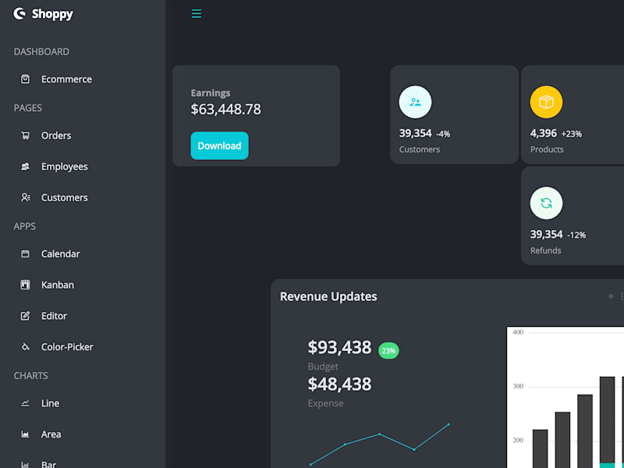Click the DASHBOARD section label
The height and width of the screenshot is (468, 624).
point(41,51)
